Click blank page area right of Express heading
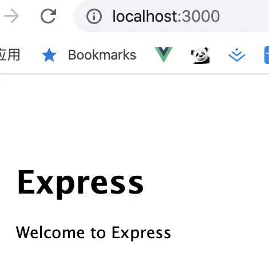The width and height of the screenshot is (269, 260). click(x=206, y=183)
